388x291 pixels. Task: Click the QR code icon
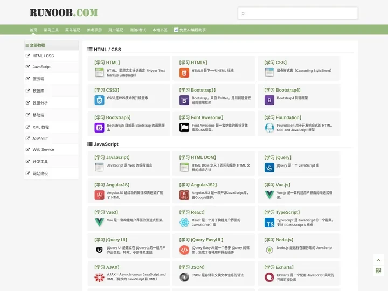[378, 271]
